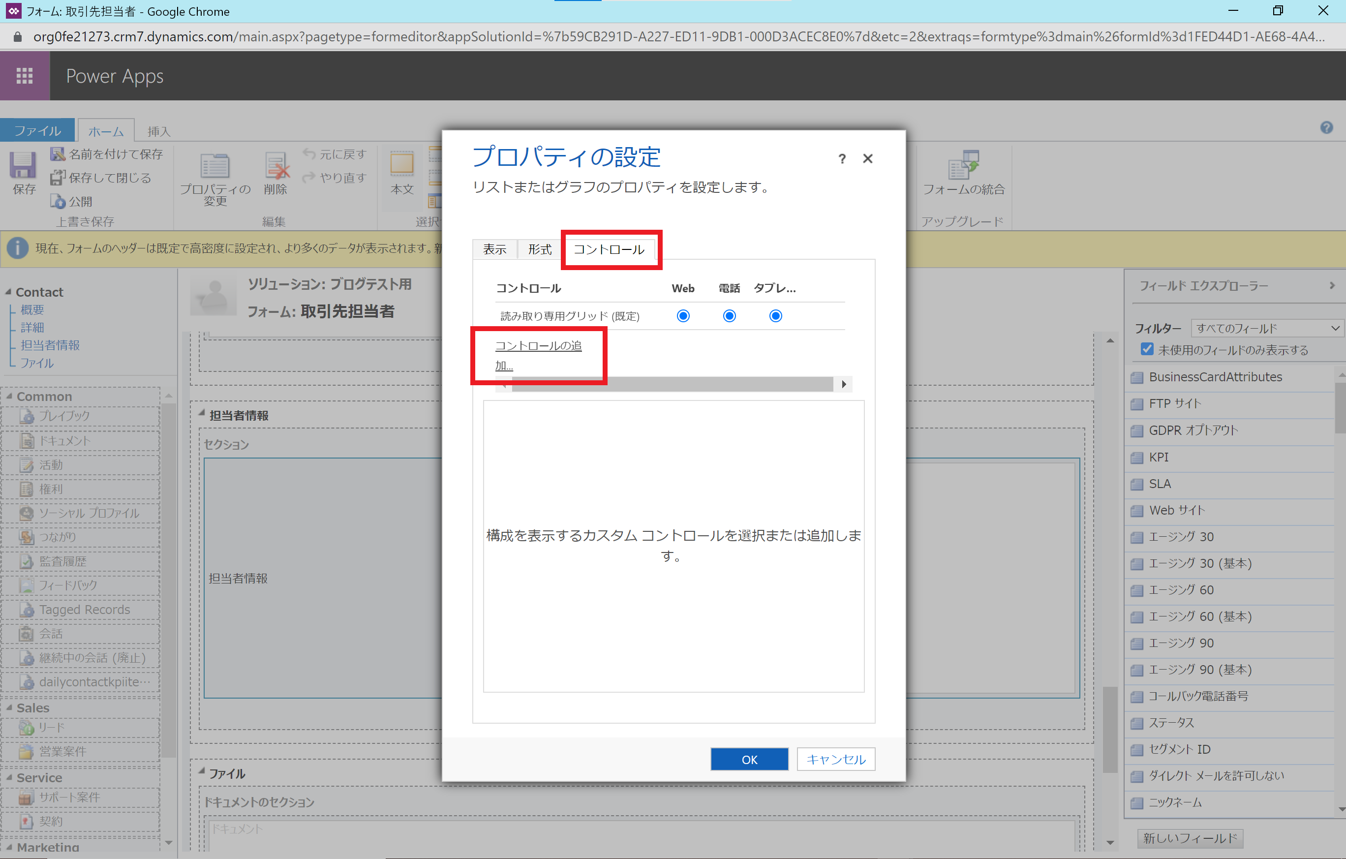Click the コントロールの追加... link
This screenshot has width=1346, height=859.
pos(538,355)
